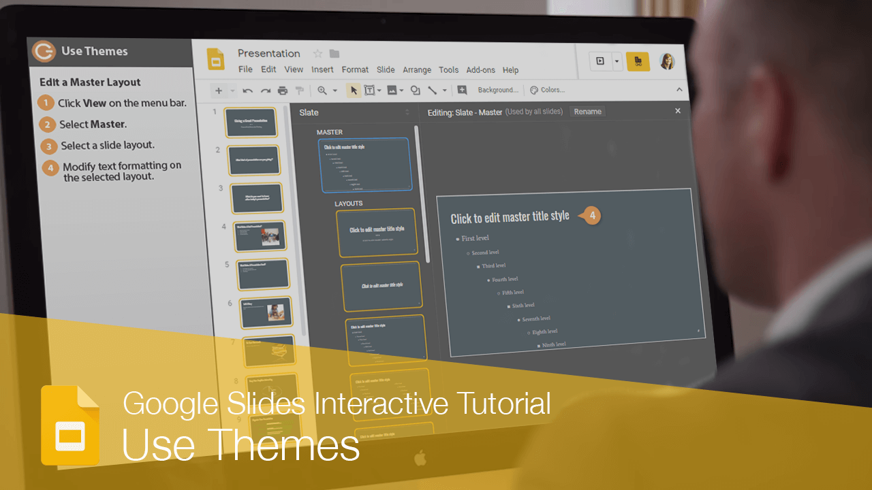This screenshot has width=872, height=490.
Task: Open Background settings
Action: coord(497,90)
